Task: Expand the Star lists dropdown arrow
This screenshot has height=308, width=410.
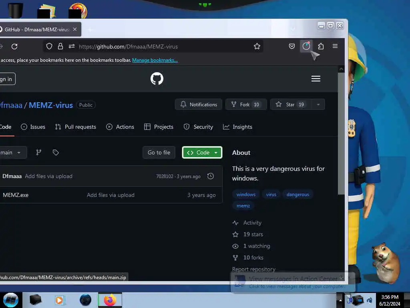Action: click(x=318, y=105)
